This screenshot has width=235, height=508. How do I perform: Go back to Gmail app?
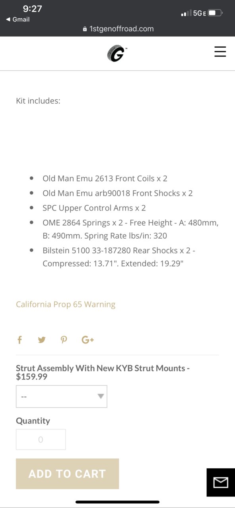click(17, 19)
